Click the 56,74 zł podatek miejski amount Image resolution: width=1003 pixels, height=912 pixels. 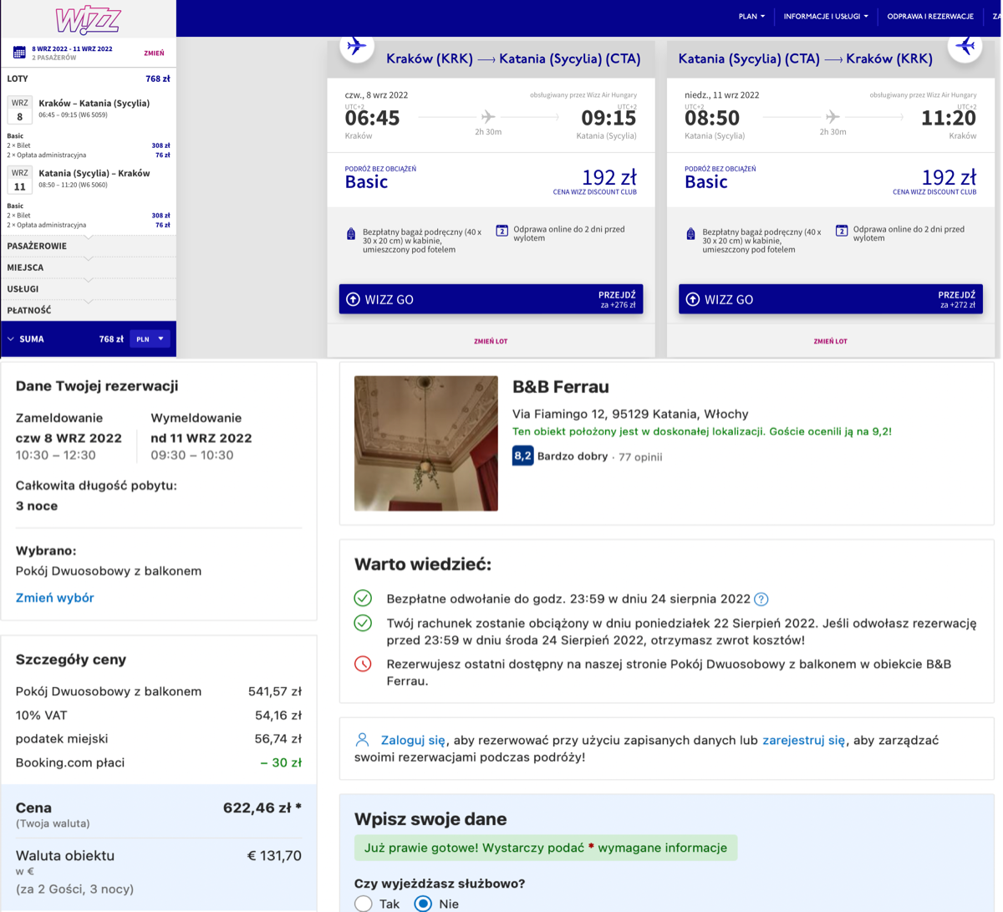pos(278,739)
